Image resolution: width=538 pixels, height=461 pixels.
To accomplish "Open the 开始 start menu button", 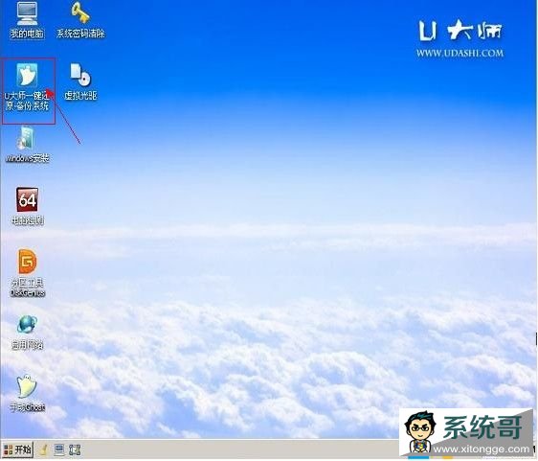I will 17,449.
